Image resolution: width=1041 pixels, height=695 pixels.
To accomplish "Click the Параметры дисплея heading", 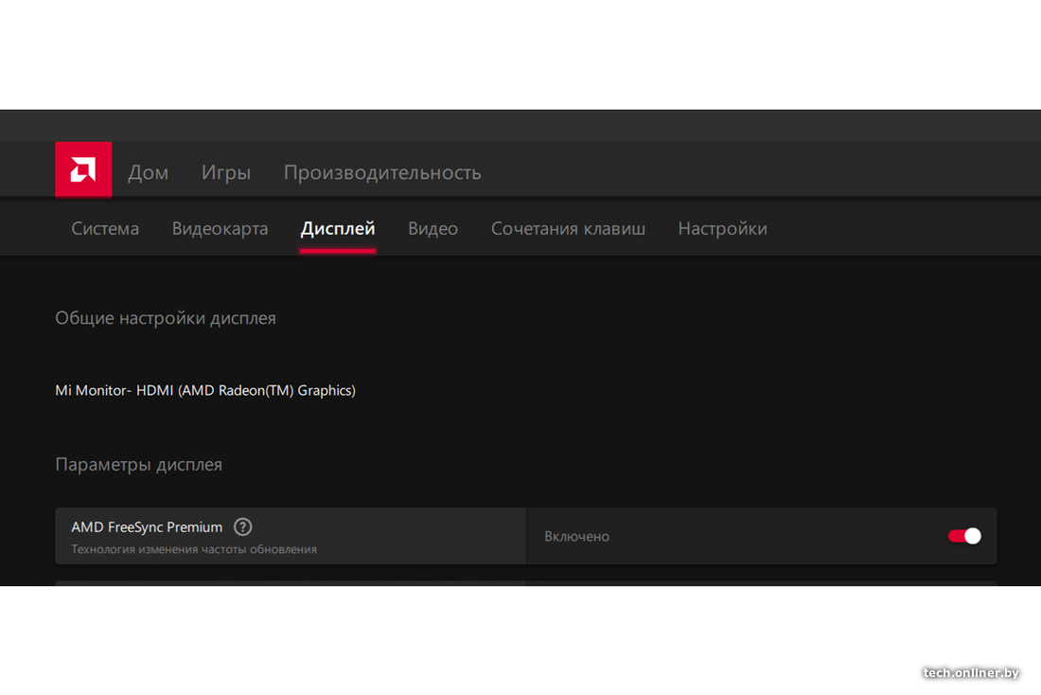I will click(139, 465).
